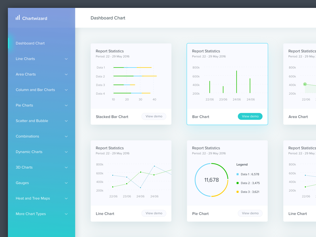Click the Chartwizard bar logo icon
This screenshot has width=316, height=237.
18,18
